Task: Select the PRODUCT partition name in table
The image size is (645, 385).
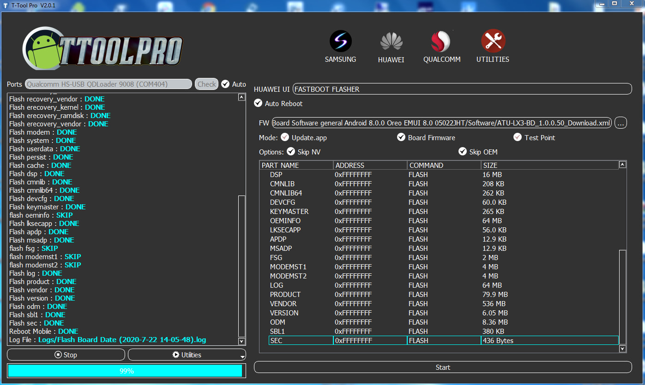Action: [285, 295]
